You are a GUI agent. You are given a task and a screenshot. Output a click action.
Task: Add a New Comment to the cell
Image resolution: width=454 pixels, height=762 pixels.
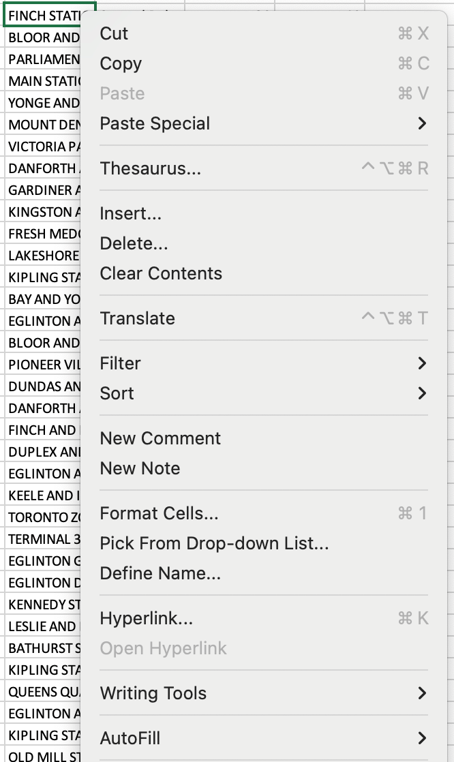160,438
